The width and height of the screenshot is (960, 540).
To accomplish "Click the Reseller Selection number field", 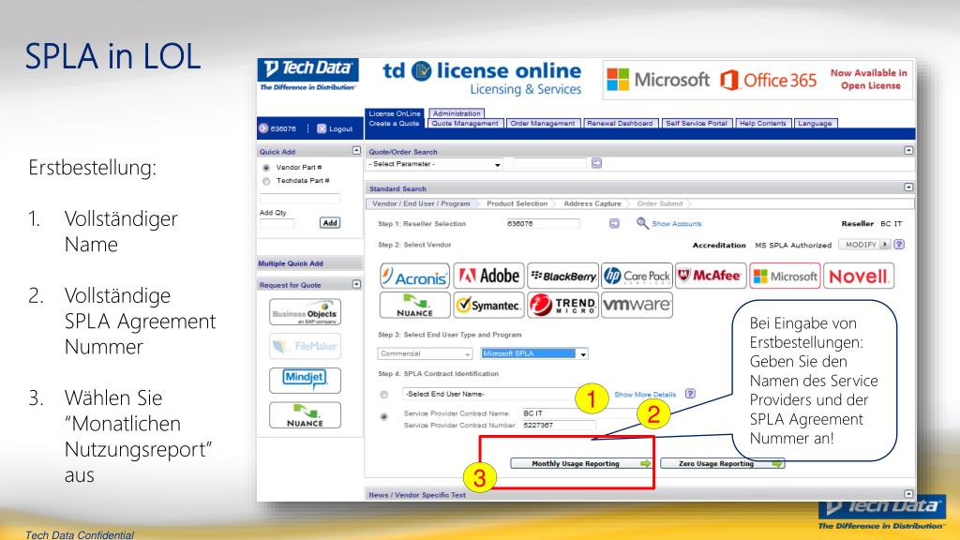I will [x=543, y=223].
